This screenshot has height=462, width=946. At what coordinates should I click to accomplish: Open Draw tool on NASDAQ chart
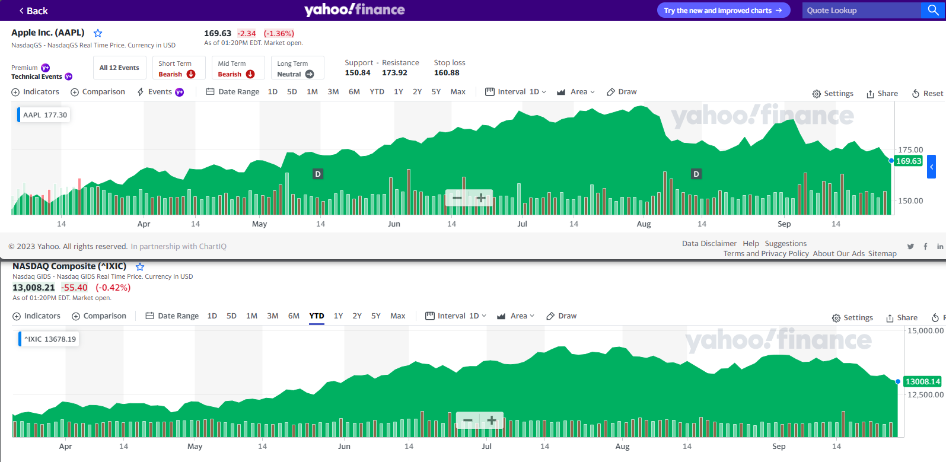coord(562,316)
